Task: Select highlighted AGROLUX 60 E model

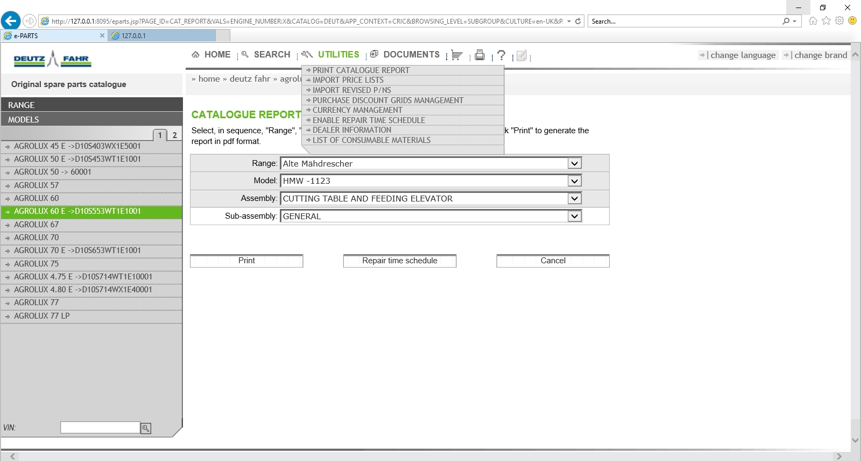Action: pyautogui.click(x=91, y=211)
